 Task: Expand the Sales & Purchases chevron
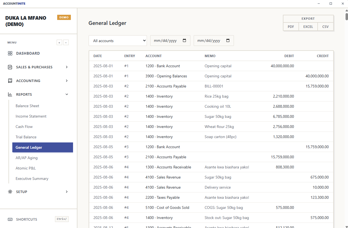[x=67, y=67]
